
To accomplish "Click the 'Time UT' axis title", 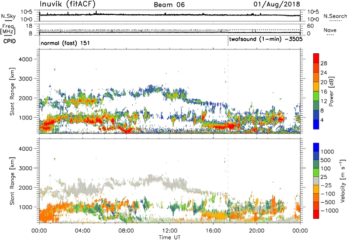I will coord(170,237).
